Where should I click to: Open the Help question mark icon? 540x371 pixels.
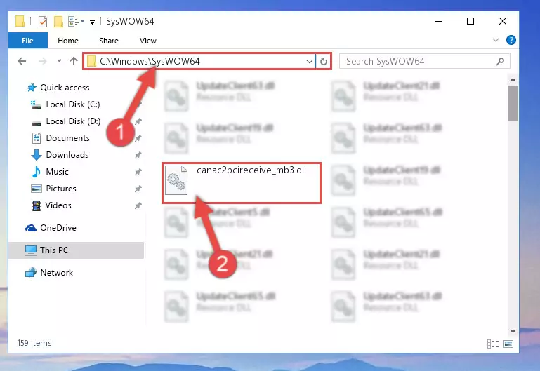pos(511,40)
